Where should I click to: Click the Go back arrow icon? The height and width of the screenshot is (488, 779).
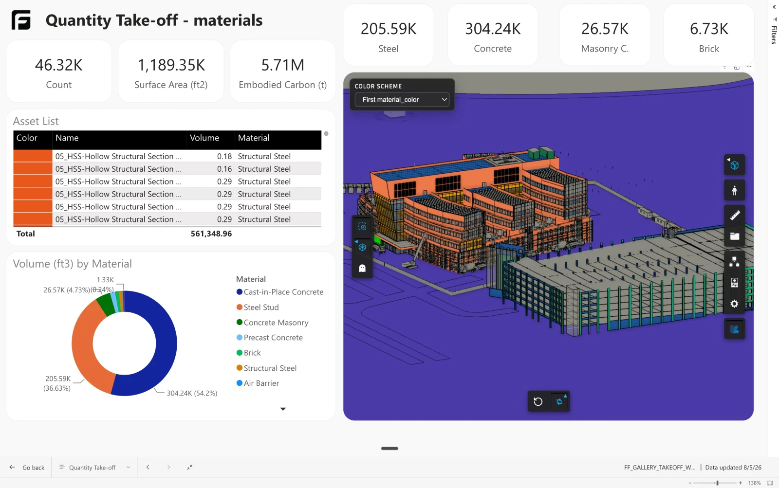click(x=12, y=467)
